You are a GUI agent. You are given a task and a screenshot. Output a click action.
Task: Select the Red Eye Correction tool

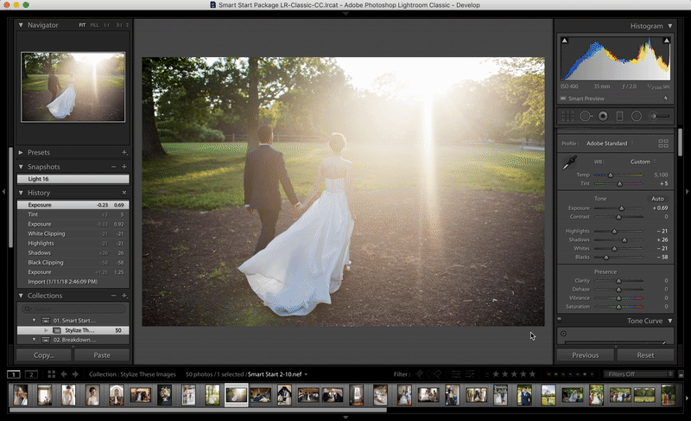[x=603, y=116]
